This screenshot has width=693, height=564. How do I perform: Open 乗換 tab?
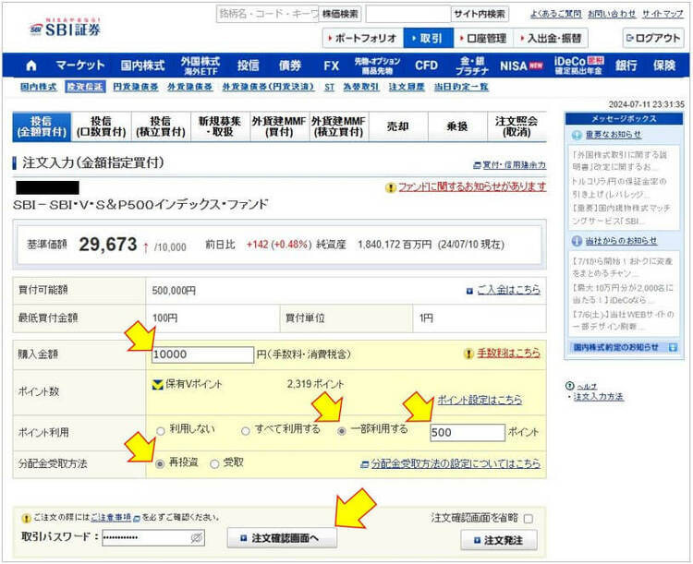tap(457, 126)
